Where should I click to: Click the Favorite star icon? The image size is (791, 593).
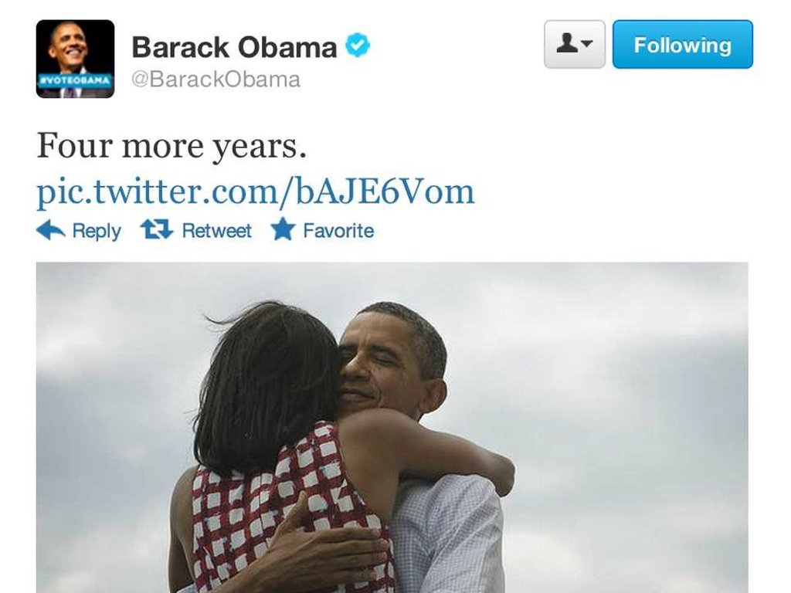[283, 229]
